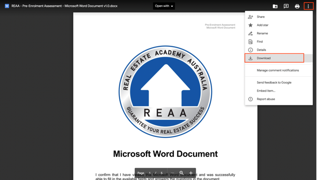The image size is (317, 180).
Task: Click Report abuse in the menu
Action: coord(279,99)
